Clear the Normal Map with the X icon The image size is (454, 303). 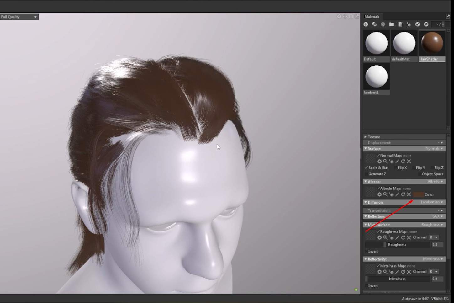coord(409,161)
